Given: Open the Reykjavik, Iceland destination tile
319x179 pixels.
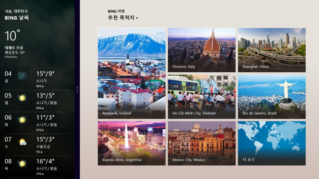Looking at the screenshot, I should tap(131, 73).
